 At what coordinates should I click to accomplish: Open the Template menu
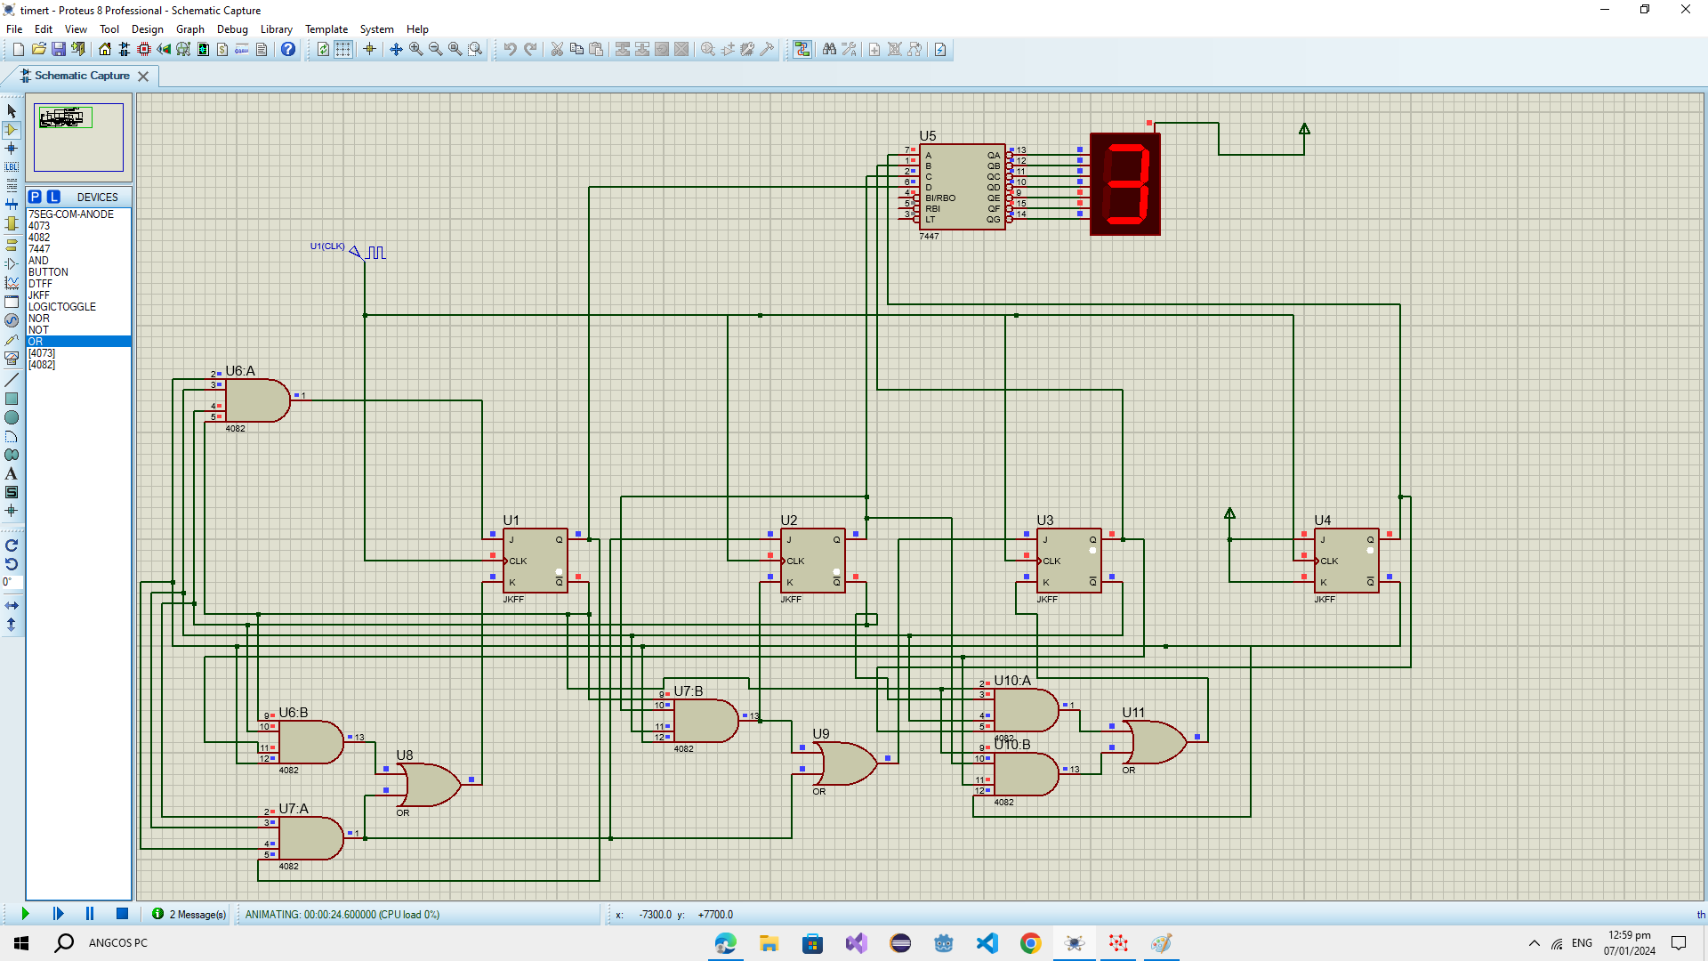pos(326,29)
